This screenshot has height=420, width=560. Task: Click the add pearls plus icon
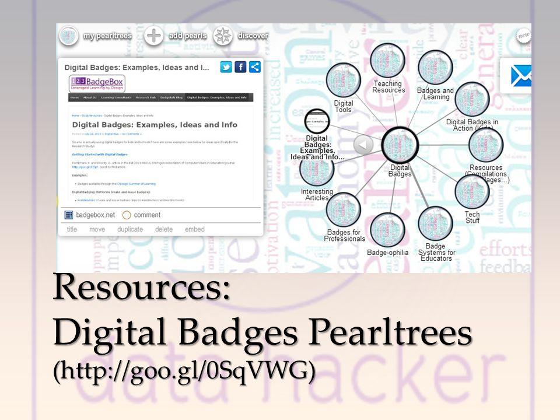[x=153, y=36]
